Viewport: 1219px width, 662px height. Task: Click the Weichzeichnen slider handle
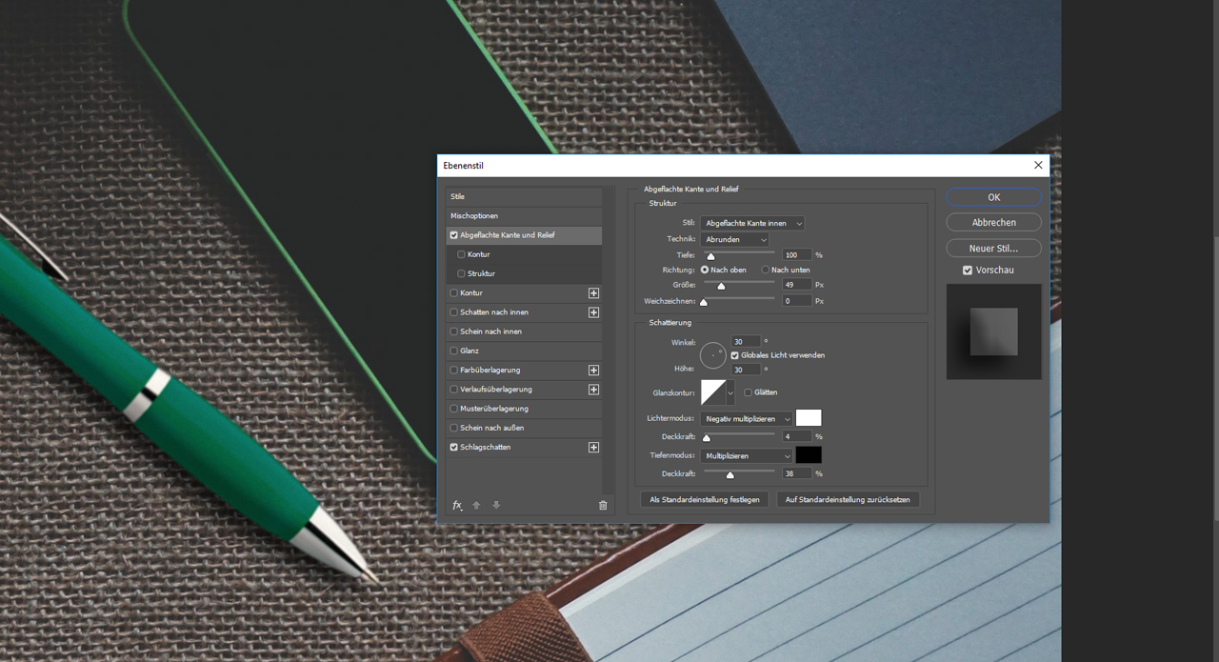coord(704,302)
